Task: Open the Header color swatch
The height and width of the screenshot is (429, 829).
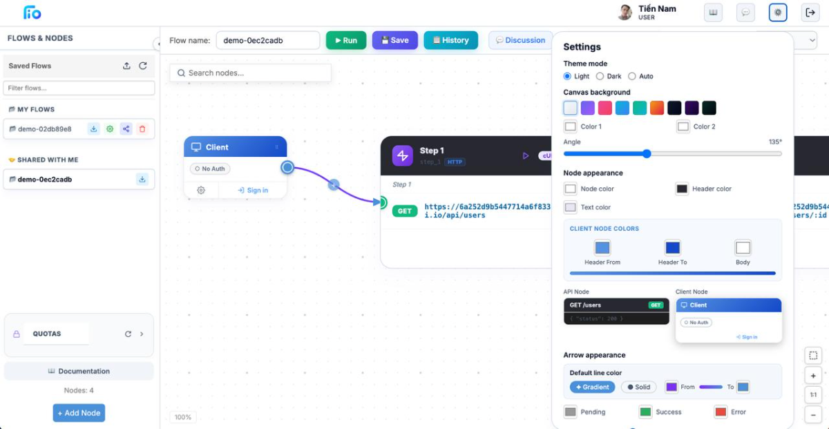Action: (x=682, y=189)
